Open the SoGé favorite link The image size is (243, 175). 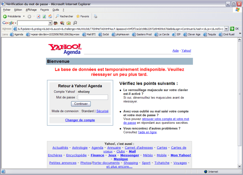(104, 35)
